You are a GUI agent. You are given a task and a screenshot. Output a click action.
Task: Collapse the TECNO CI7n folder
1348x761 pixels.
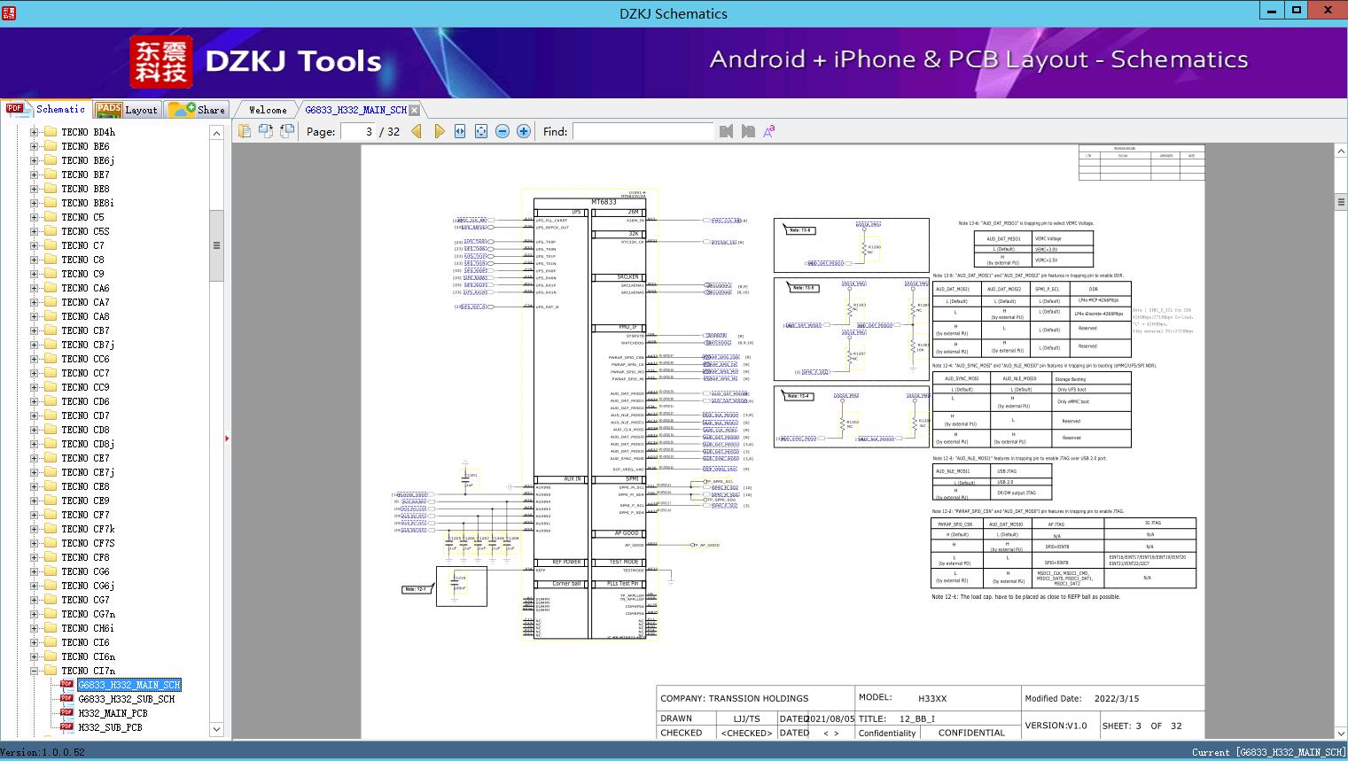[x=35, y=671]
